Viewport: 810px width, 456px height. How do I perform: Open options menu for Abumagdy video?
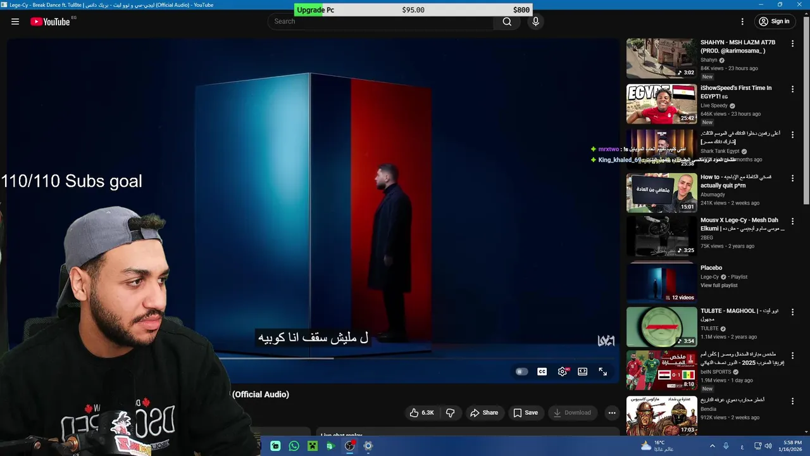(x=792, y=179)
